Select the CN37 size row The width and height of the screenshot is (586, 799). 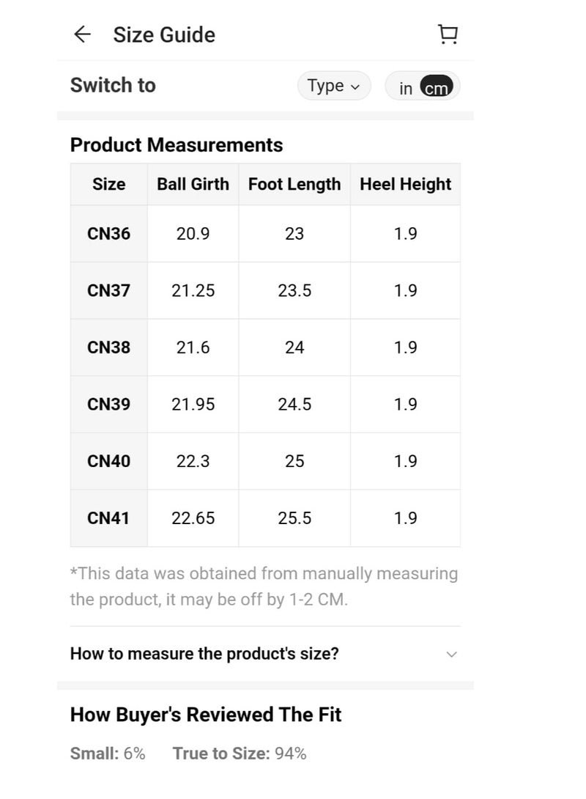pos(108,290)
